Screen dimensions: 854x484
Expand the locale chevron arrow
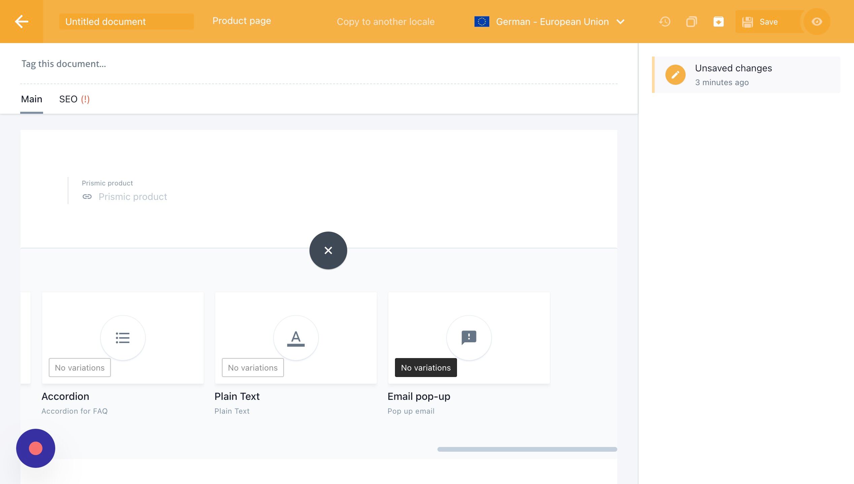tap(620, 22)
